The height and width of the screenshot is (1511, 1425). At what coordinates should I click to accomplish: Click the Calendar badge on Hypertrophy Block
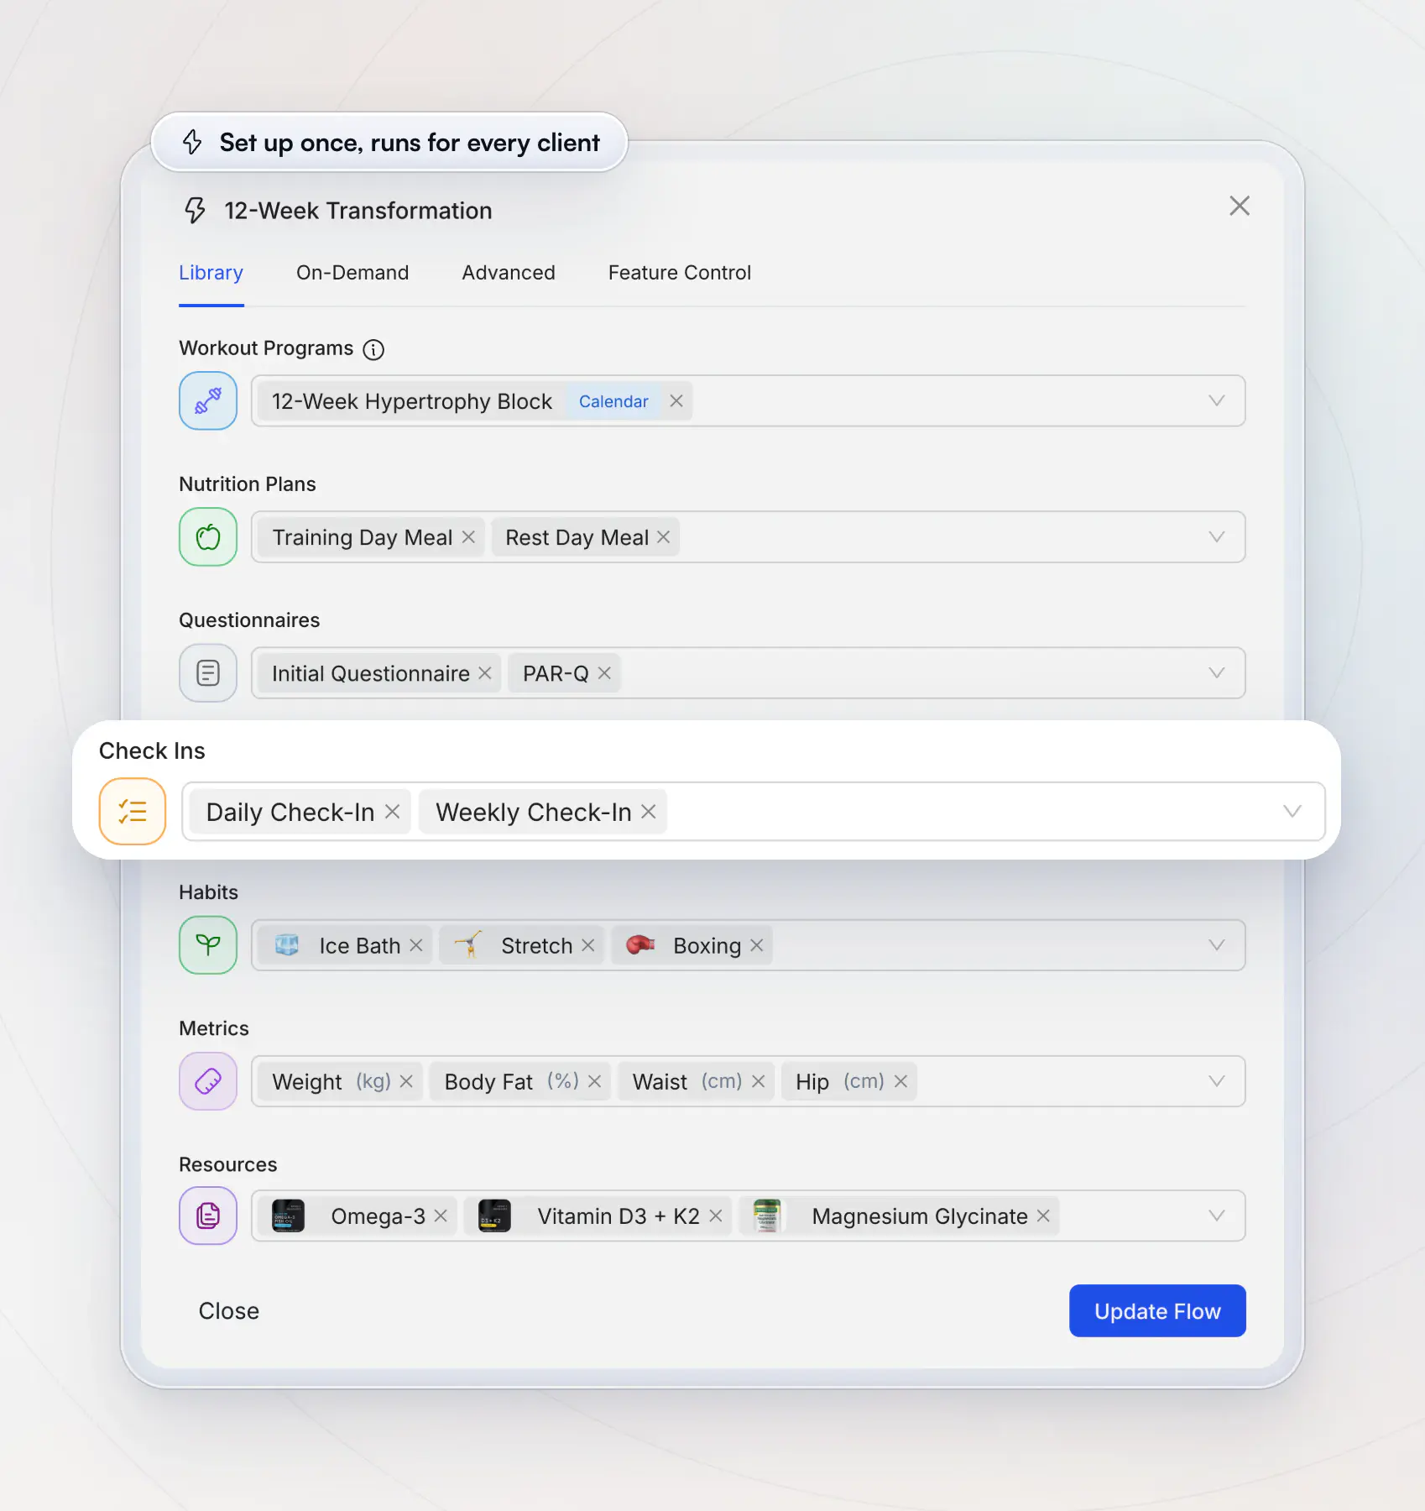613,401
